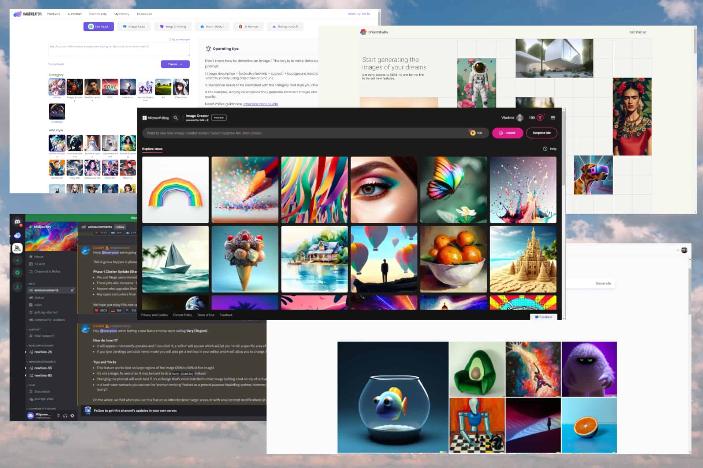Open Vladimir's profile avatar in Bing
The width and height of the screenshot is (703, 468).
(x=520, y=118)
